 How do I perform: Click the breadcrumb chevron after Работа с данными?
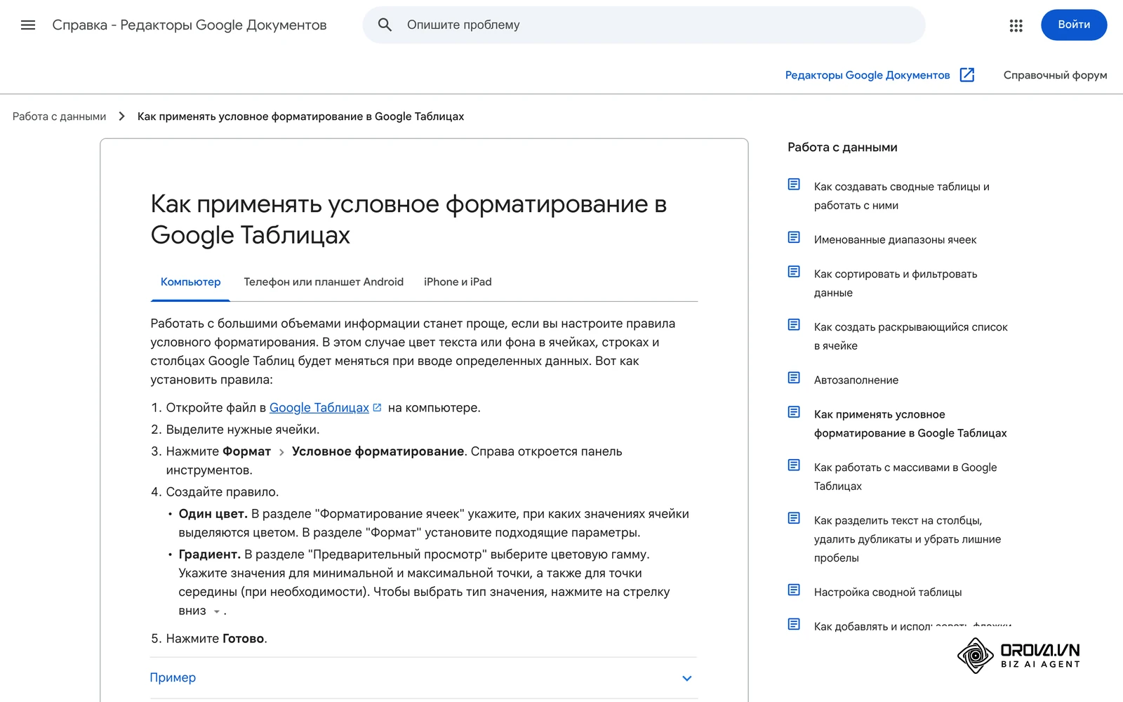pyautogui.click(x=121, y=117)
